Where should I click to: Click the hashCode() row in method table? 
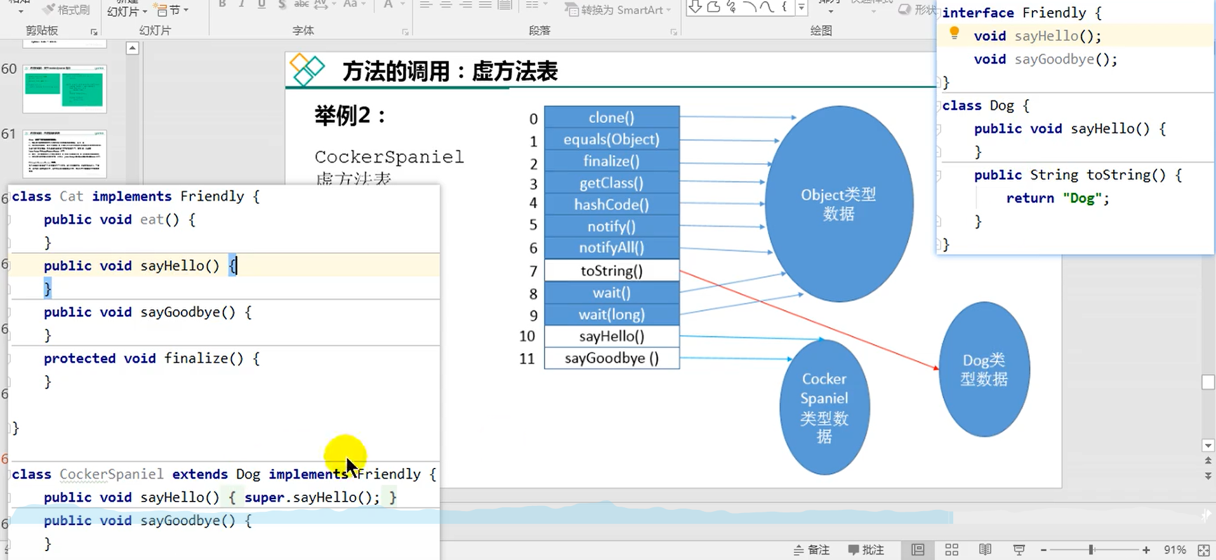click(x=612, y=204)
